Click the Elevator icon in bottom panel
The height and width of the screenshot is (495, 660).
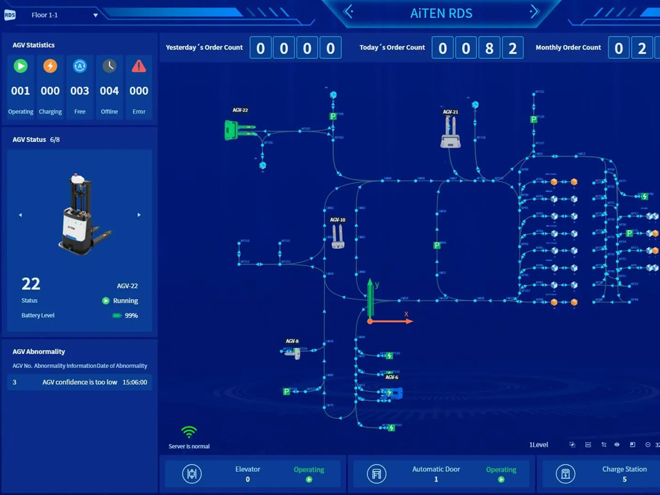tap(191, 474)
